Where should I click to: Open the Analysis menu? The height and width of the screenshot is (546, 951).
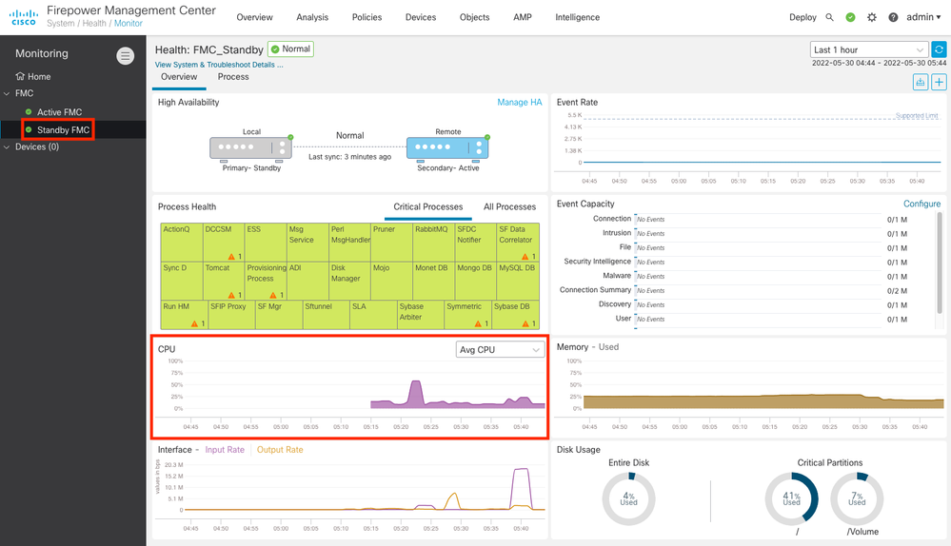[312, 17]
